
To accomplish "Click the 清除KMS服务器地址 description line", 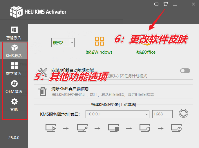I will (x=103, y=95).
